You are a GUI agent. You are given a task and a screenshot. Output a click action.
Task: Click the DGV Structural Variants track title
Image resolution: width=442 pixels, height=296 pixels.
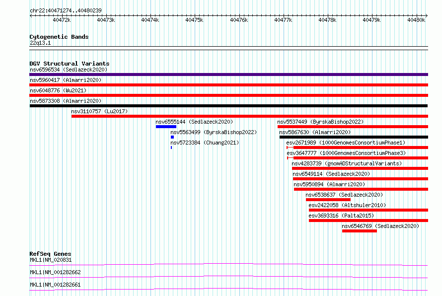point(70,64)
